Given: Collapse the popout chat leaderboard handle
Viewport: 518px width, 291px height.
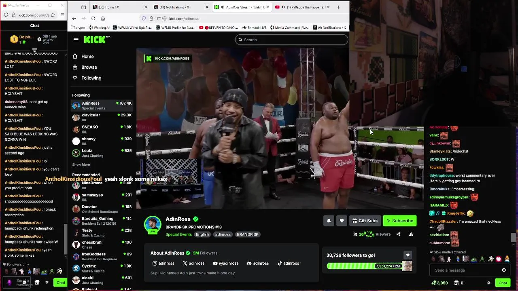Looking at the screenshot, I should tap(34, 51).
